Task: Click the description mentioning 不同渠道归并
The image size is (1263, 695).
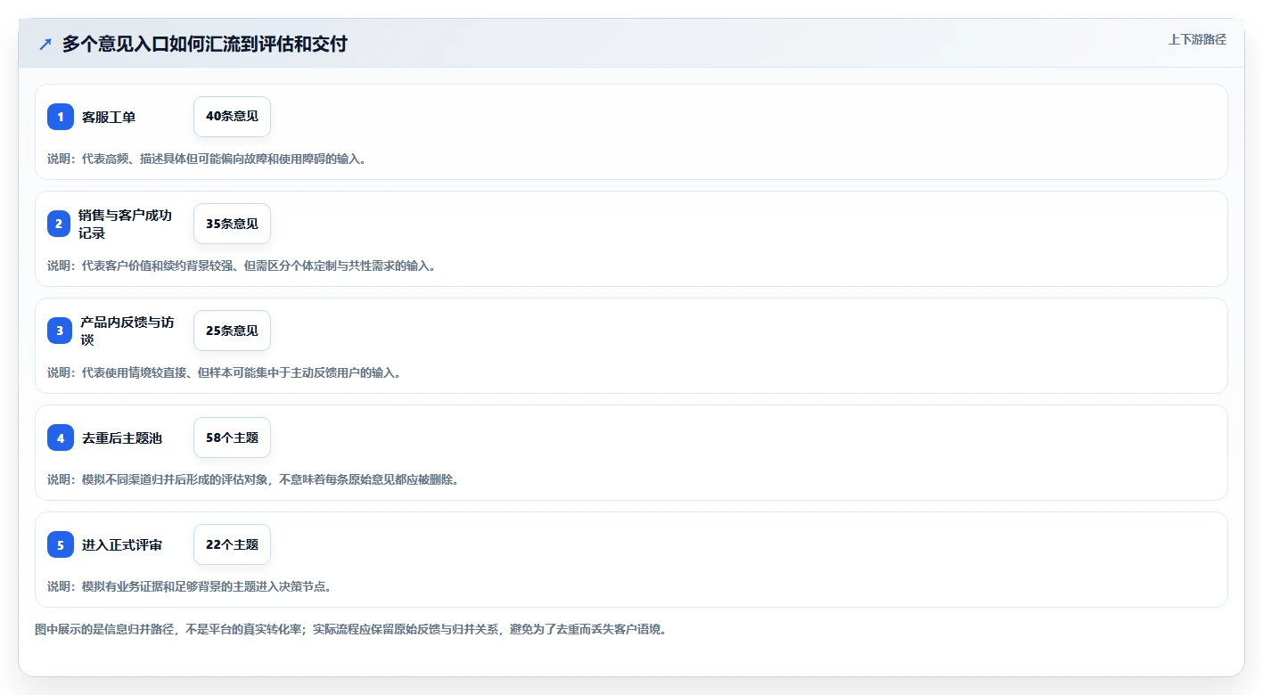Action: tap(253, 479)
